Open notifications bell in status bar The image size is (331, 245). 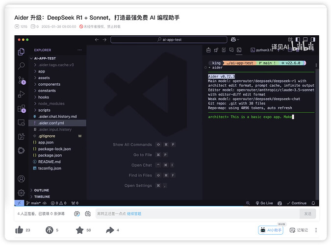point(313,203)
